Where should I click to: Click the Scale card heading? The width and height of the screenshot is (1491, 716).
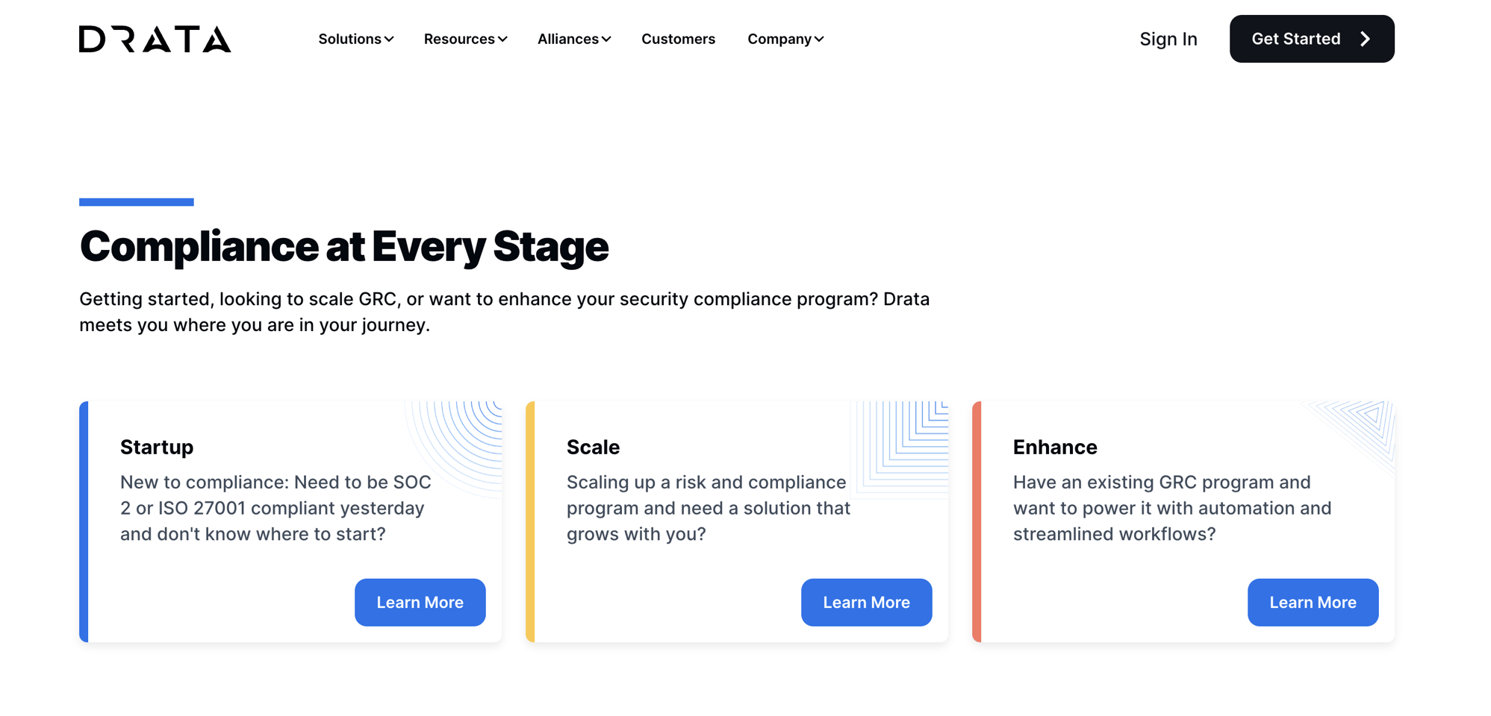[x=593, y=446]
